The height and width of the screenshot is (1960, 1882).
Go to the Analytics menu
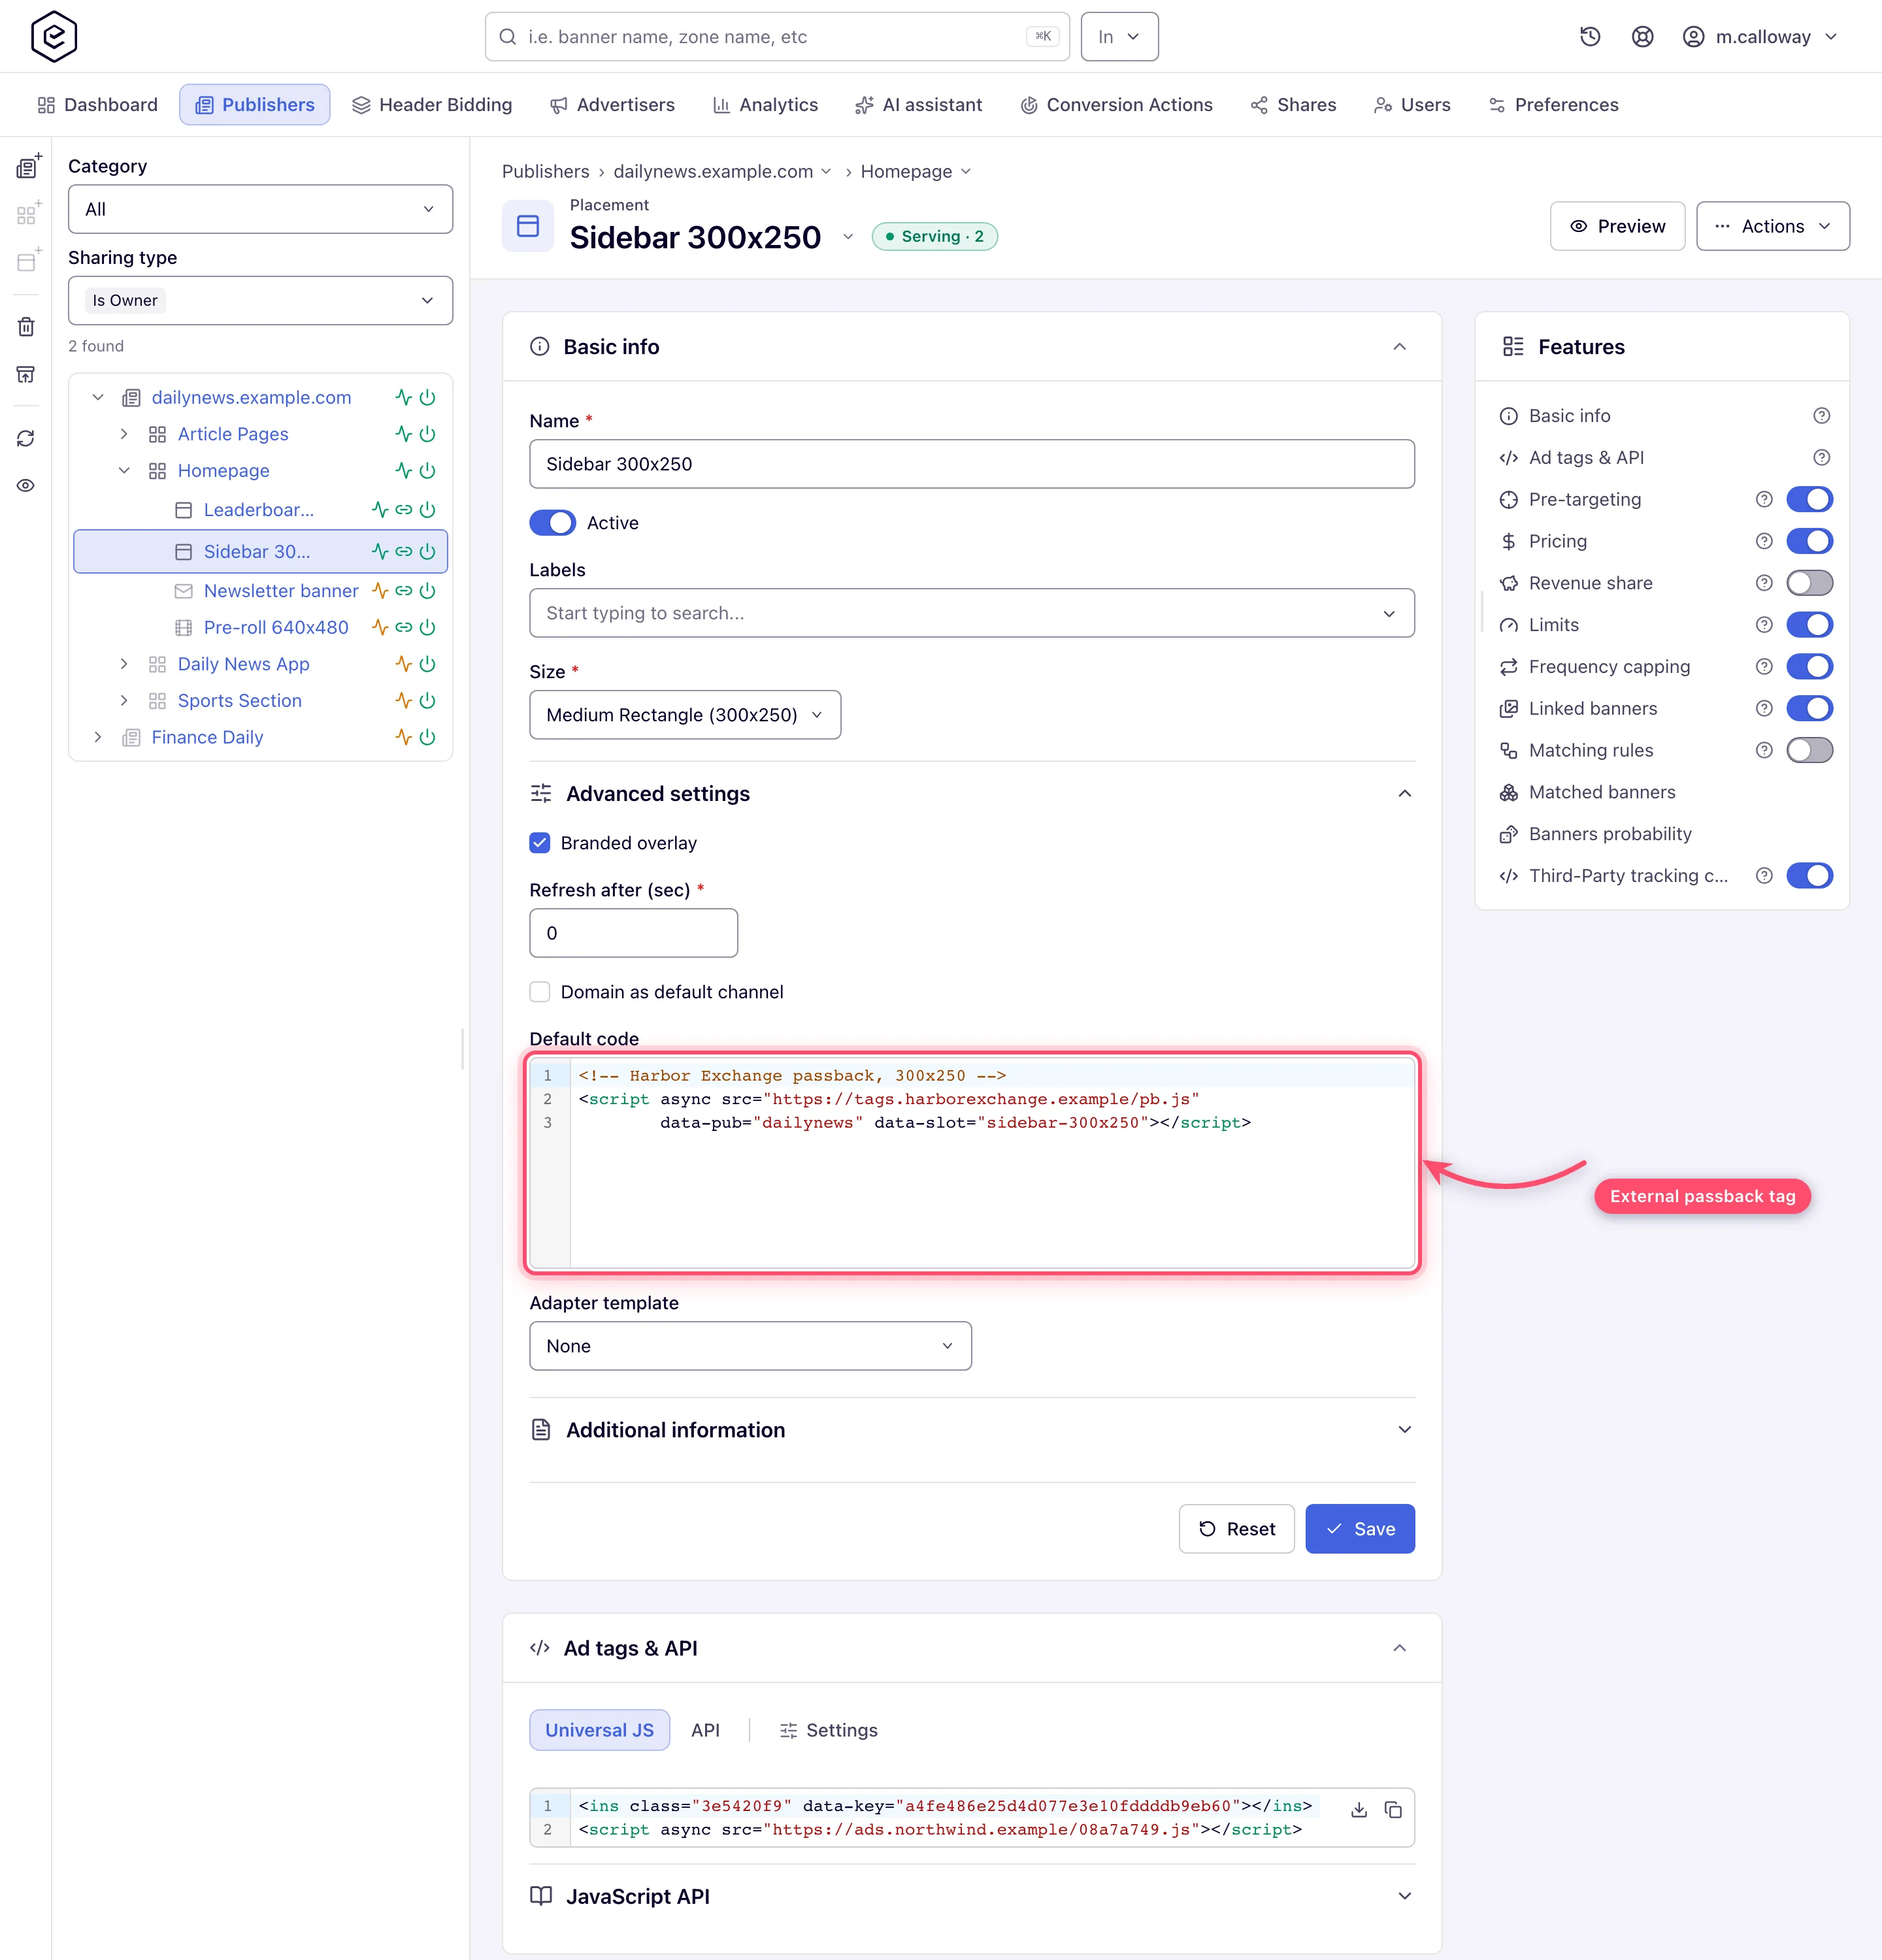pos(765,105)
